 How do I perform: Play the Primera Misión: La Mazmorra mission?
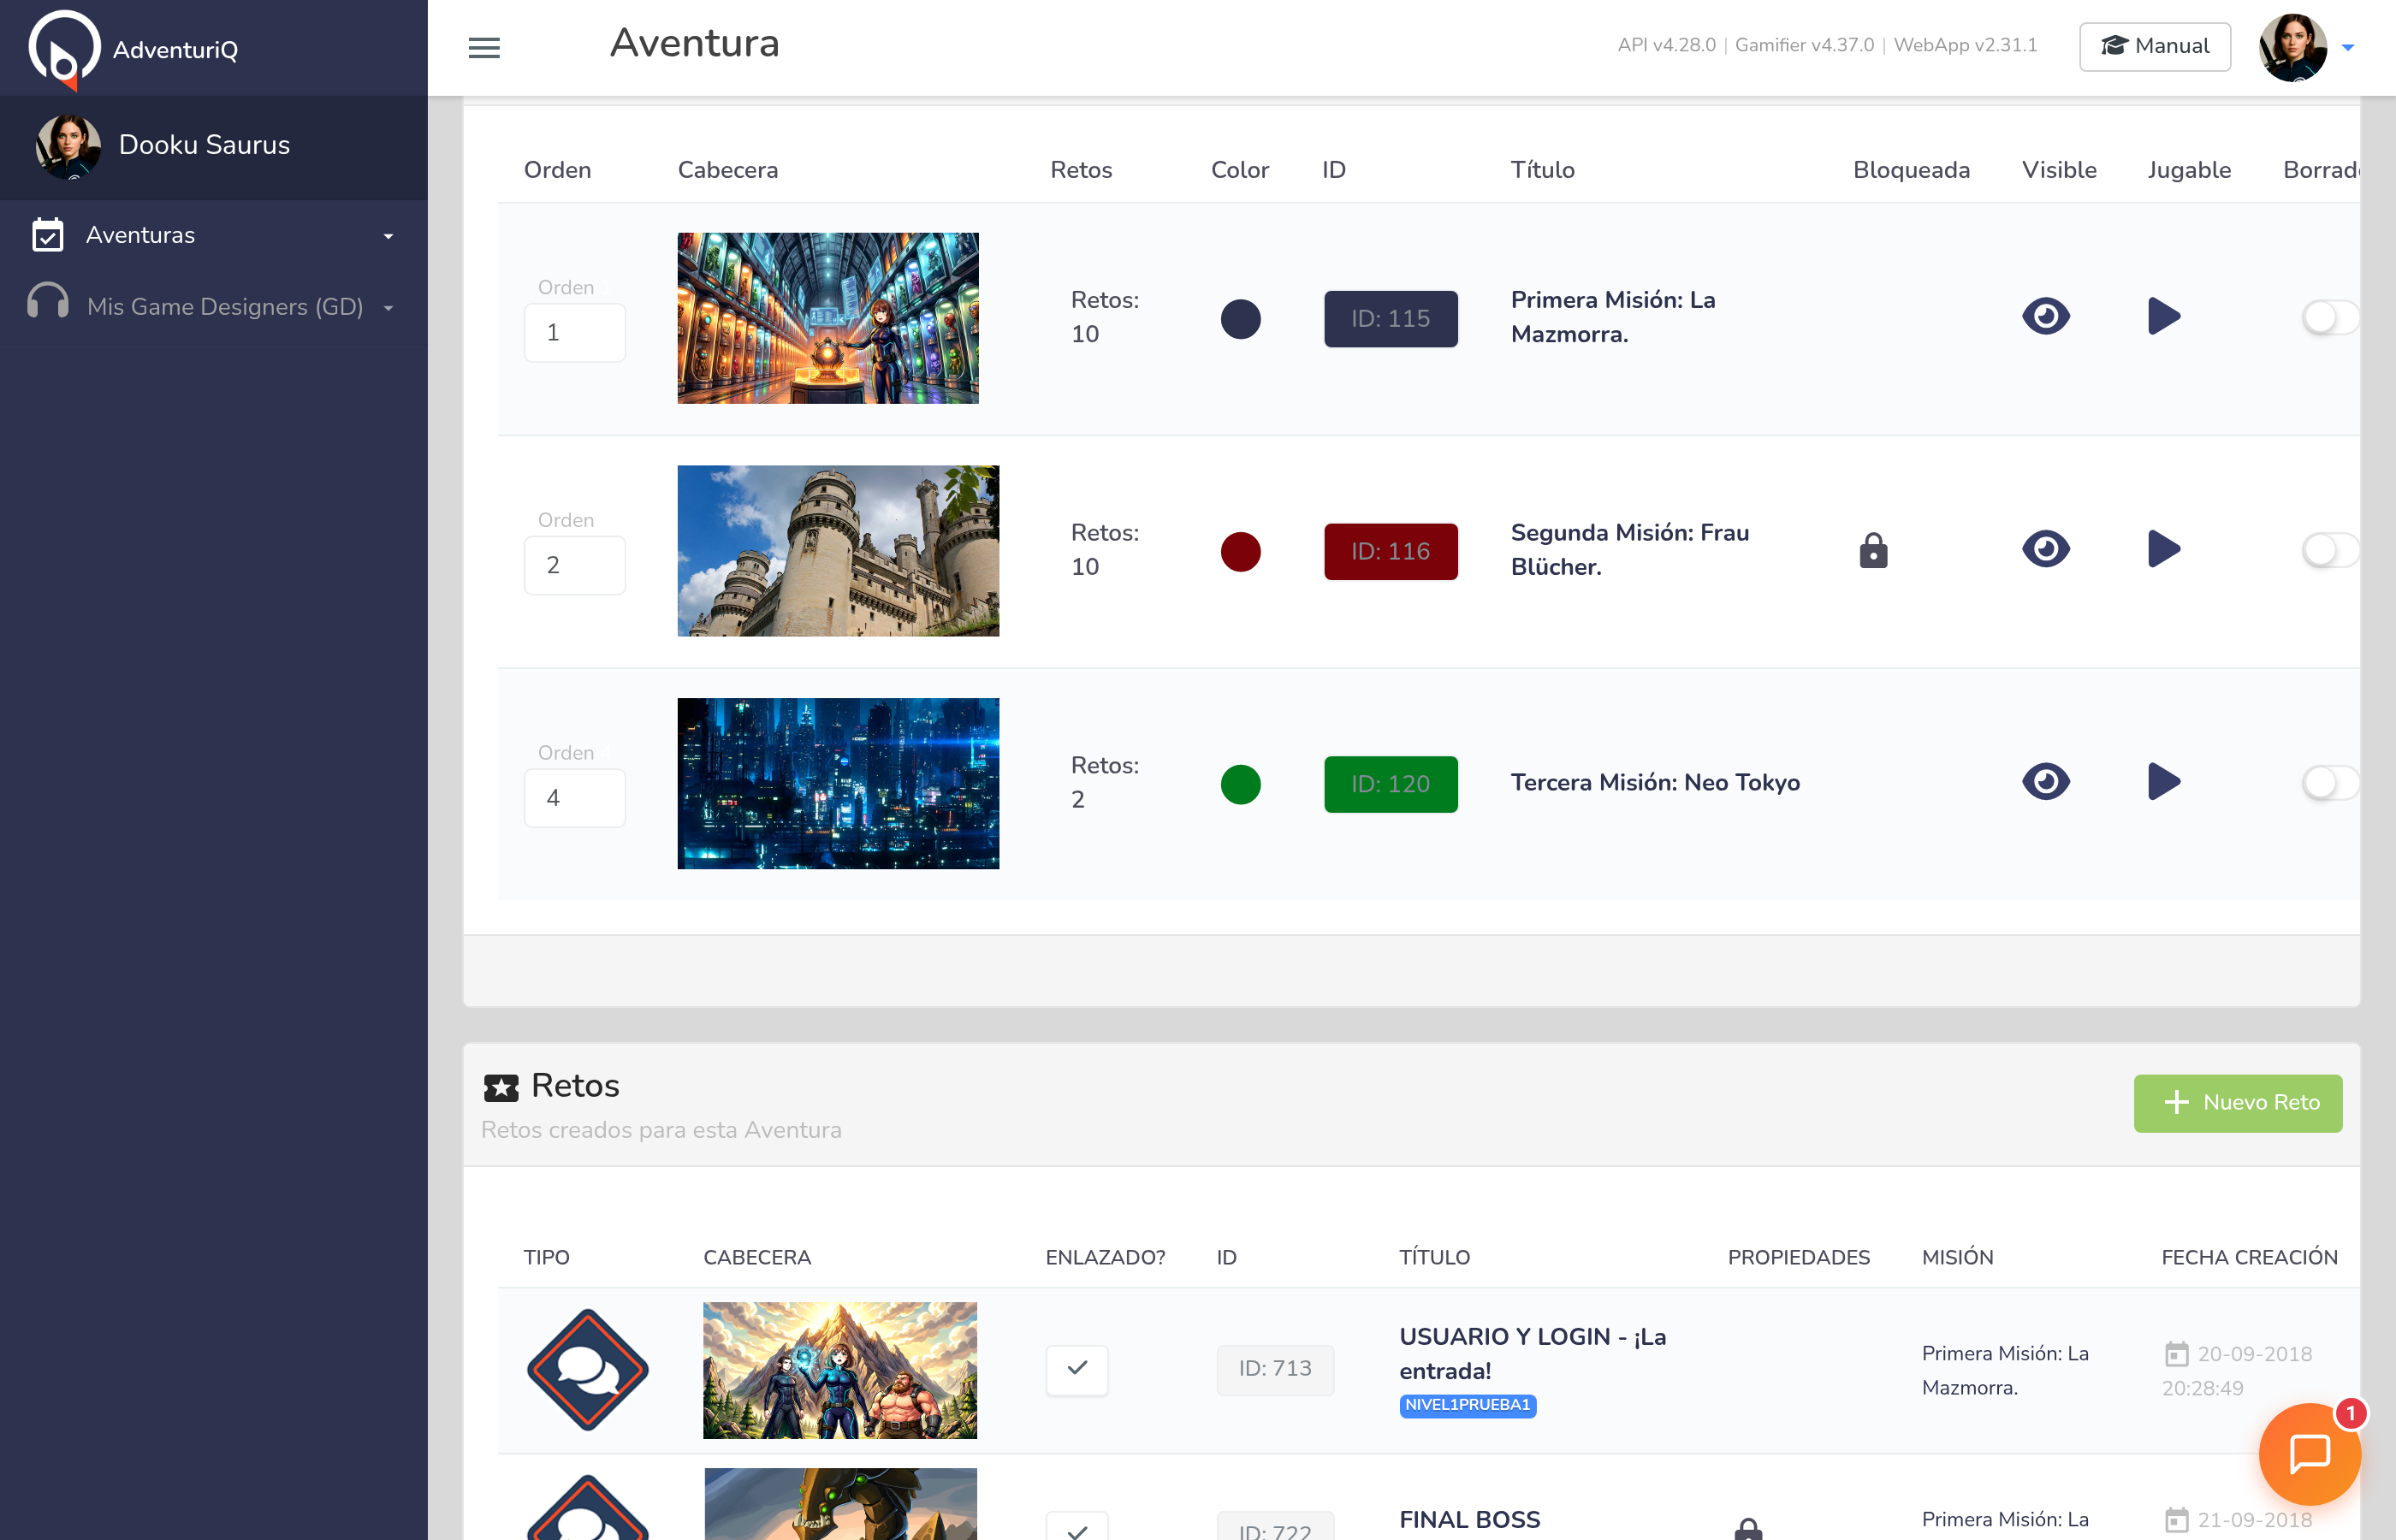(x=2164, y=316)
